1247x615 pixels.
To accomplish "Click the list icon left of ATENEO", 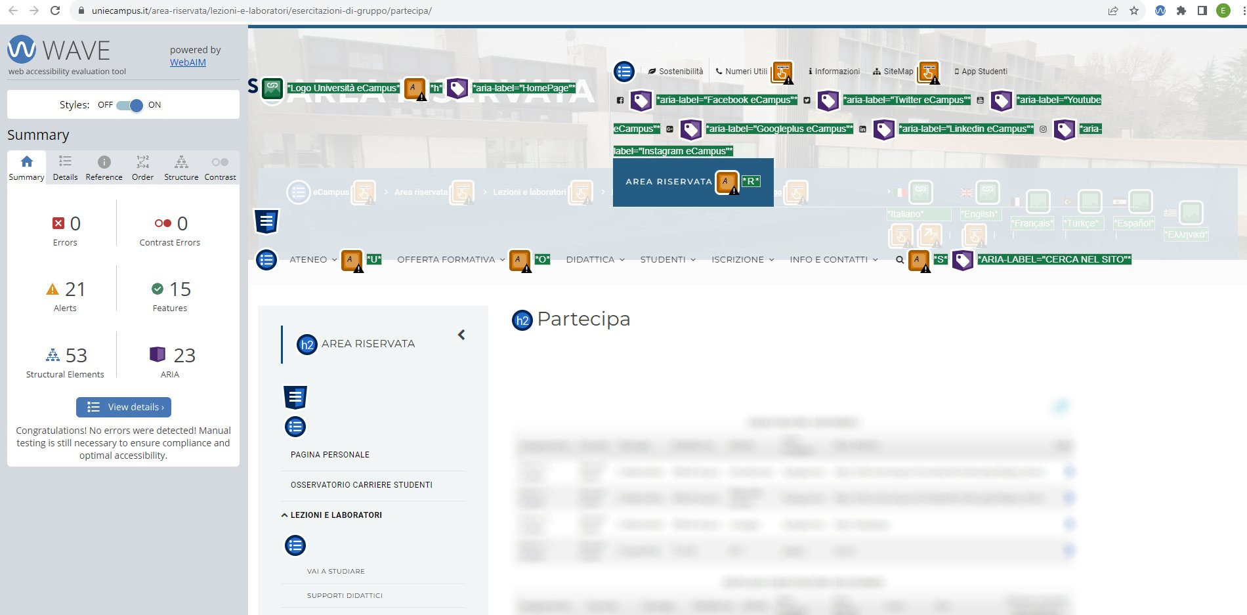I will 266,260.
